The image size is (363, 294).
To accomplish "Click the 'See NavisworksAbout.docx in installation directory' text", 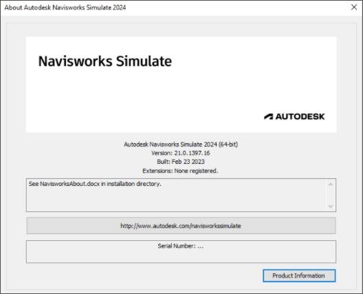I will pos(95,184).
